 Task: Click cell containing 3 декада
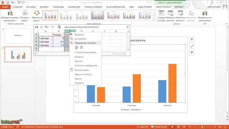pos(45,45)
